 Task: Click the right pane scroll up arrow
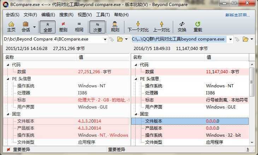(x=252, y=64)
